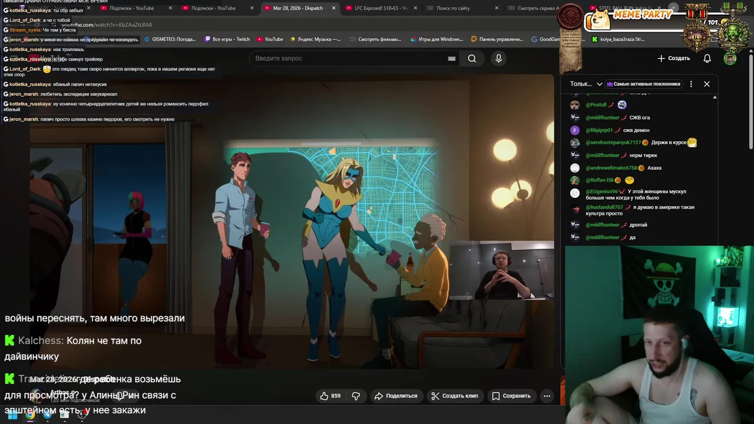
Task: Expand the chat mode dropdown Тольк...
Action: (x=586, y=84)
